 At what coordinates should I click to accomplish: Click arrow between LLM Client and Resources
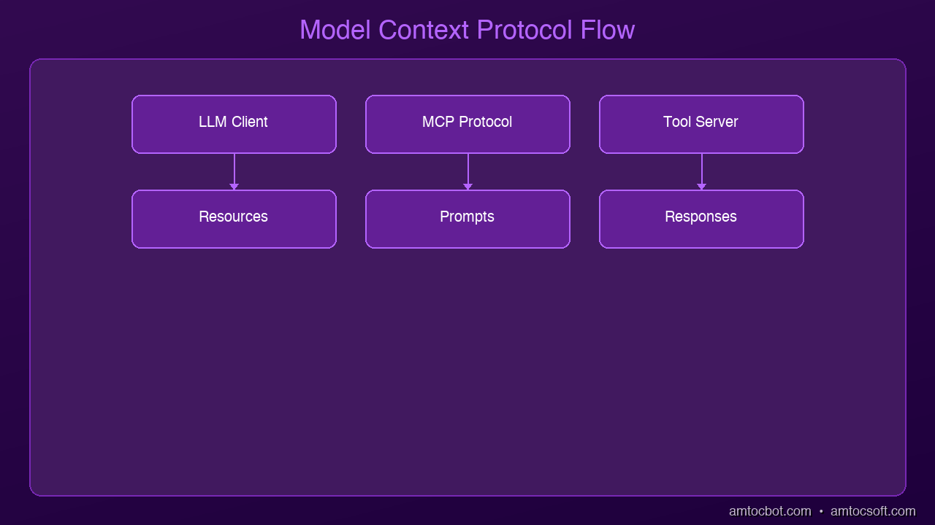point(234,171)
